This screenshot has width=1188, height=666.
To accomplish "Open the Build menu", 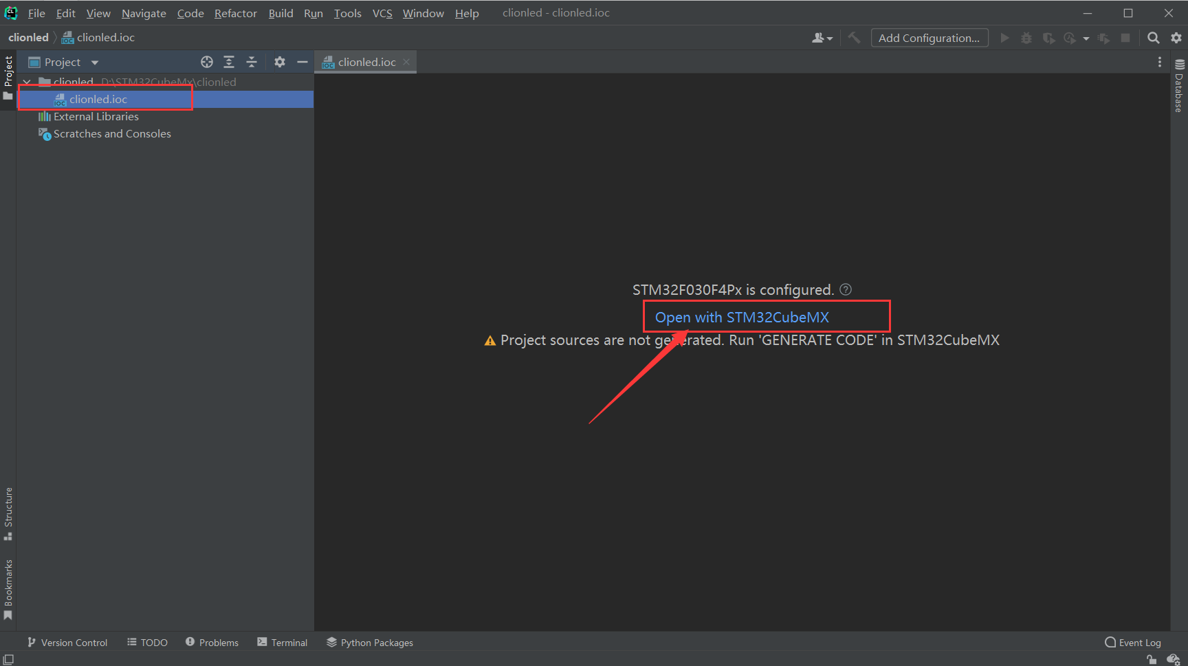I will (x=280, y=13).
